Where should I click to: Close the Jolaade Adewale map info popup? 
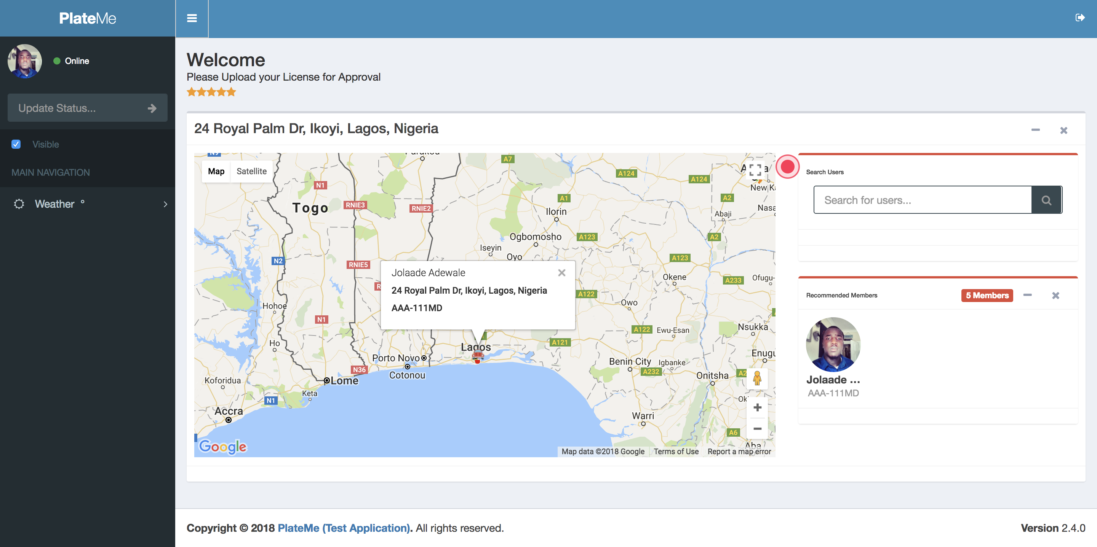561,273
